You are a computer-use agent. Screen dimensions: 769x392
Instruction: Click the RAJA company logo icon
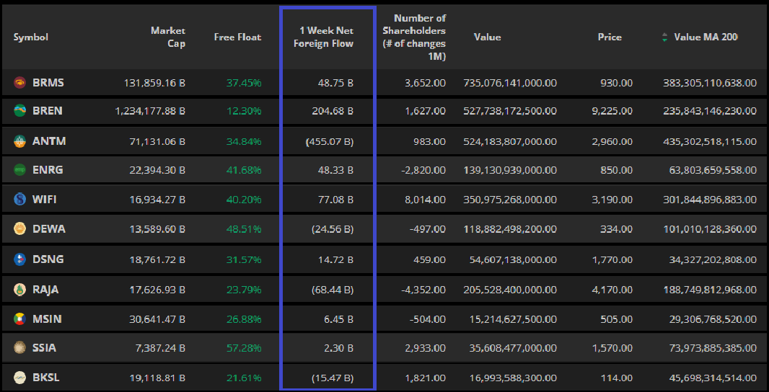coord(20,290)
